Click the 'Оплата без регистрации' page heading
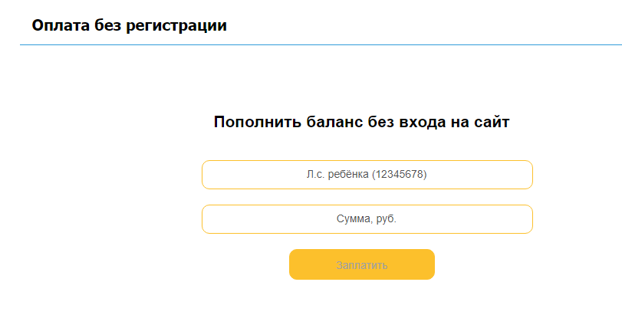Screen dimensions: 622x328 [130, 25]
